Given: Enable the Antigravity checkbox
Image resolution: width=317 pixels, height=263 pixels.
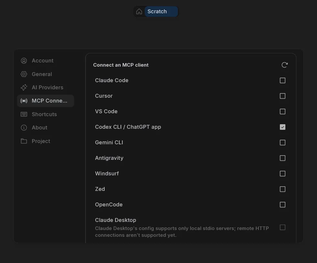Looking at the screenshot, I should point(282,158).
